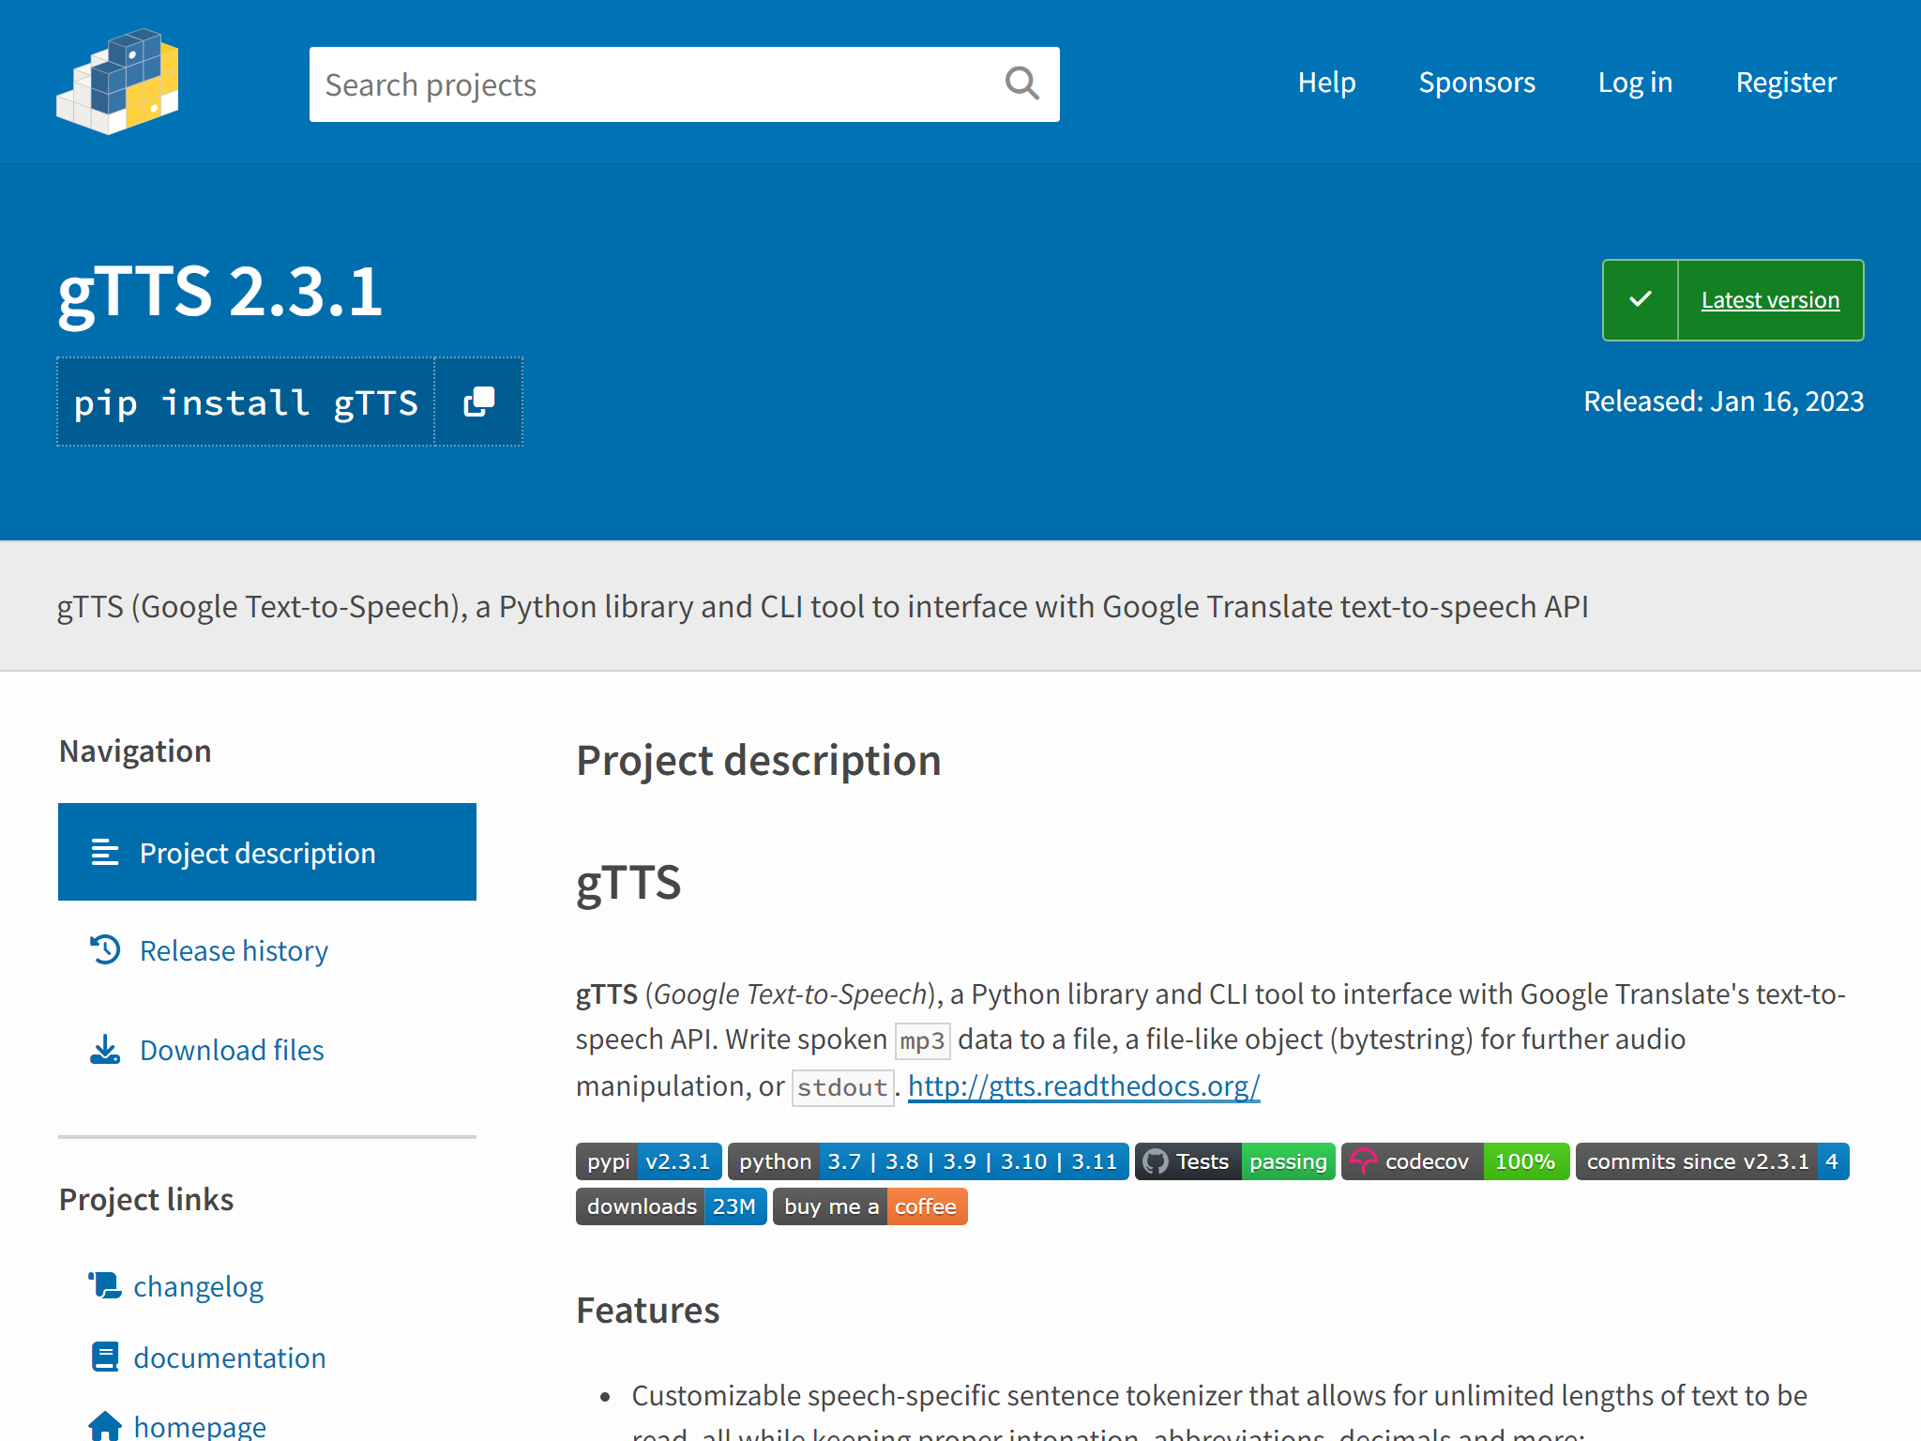The width and height of the screenshot is (1921, 1441).
Task: Click the downloads 23M badge
Action: click(x=672, y=1206)
